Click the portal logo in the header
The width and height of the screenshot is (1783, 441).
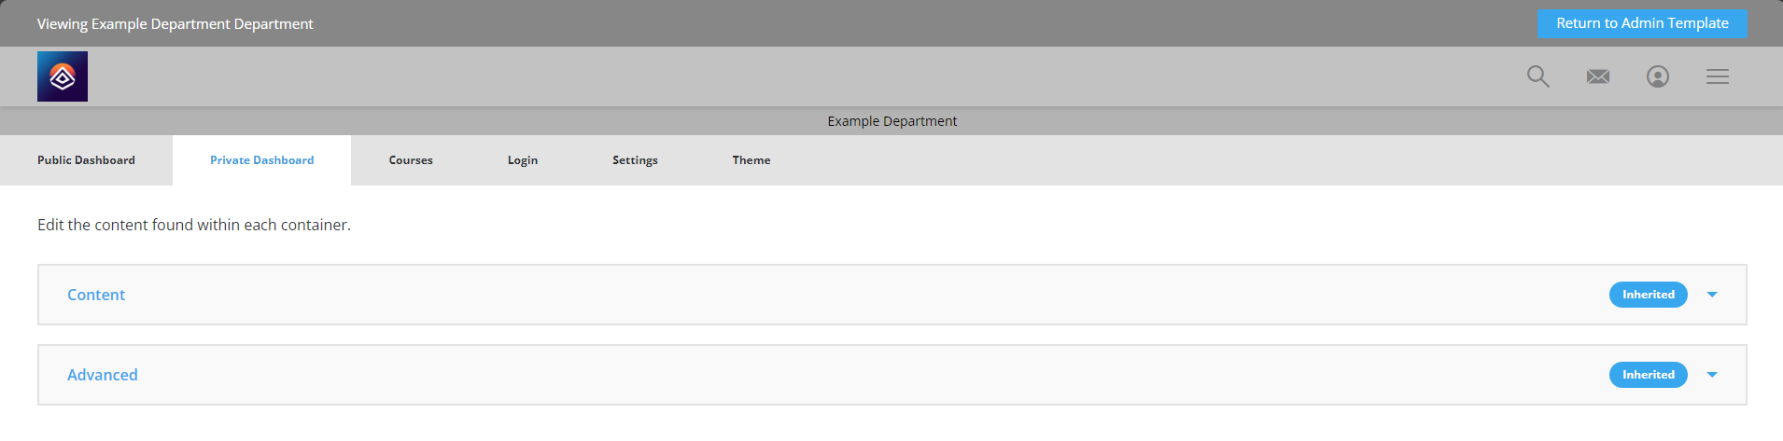(x=63, y=76)
